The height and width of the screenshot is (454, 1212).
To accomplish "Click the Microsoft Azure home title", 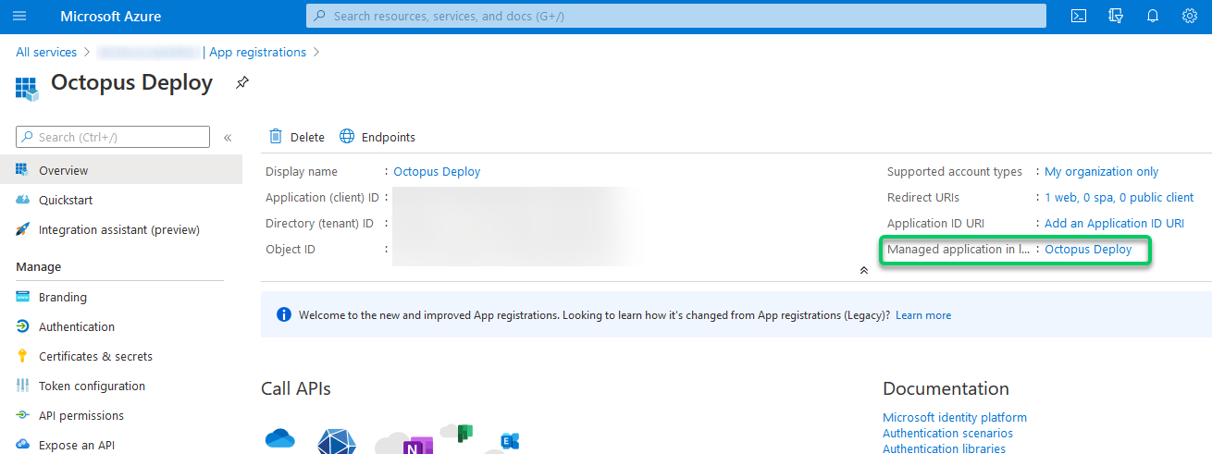I will [110, 16].
